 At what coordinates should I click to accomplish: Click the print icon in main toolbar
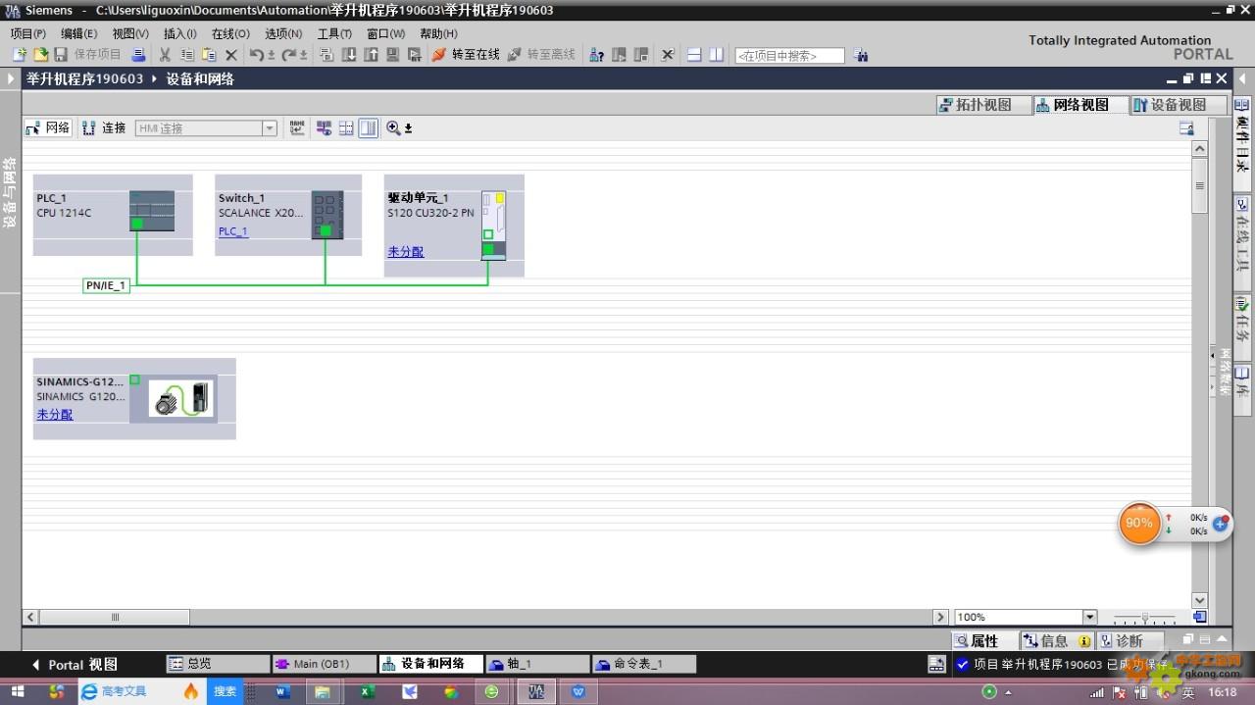[x=139, y=55]
